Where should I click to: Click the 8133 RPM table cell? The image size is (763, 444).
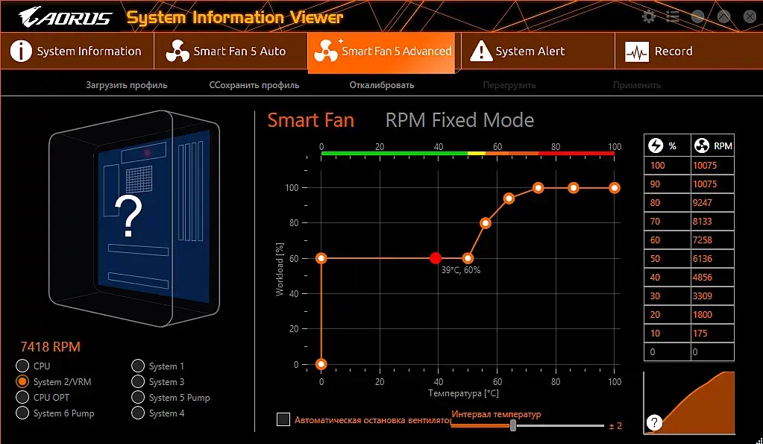point(712,222)
